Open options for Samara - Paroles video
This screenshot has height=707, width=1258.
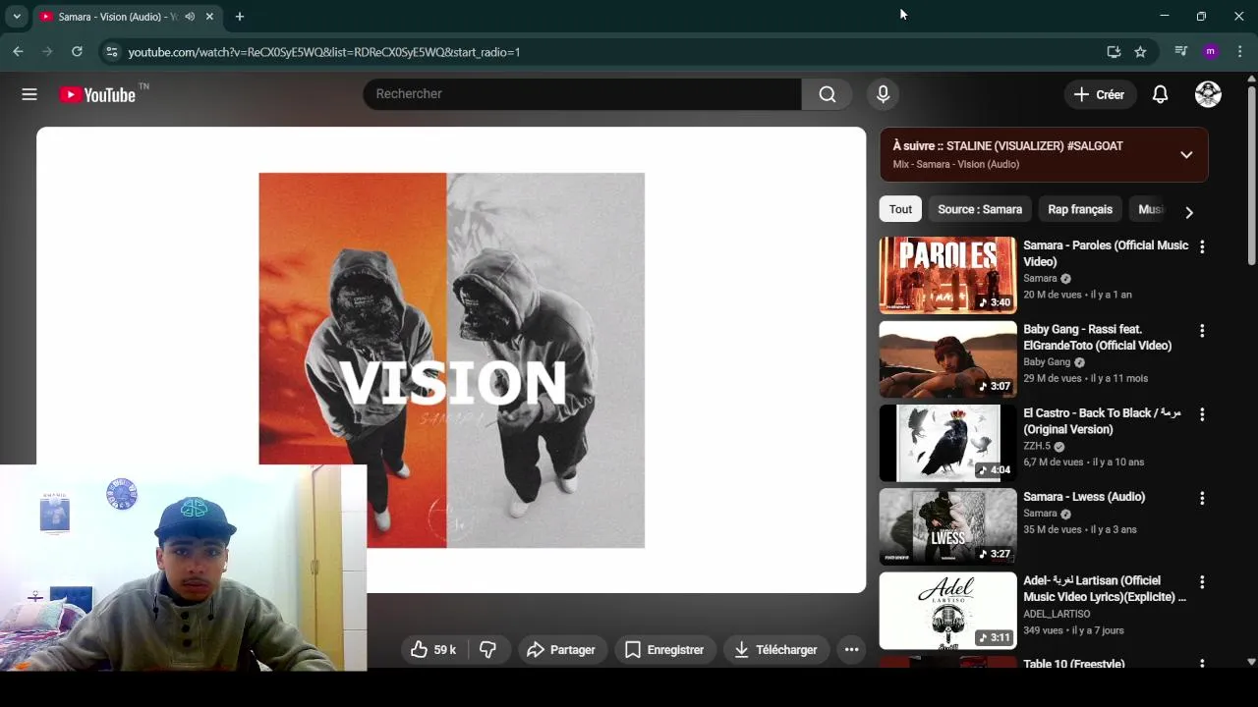click(1201, 246)
